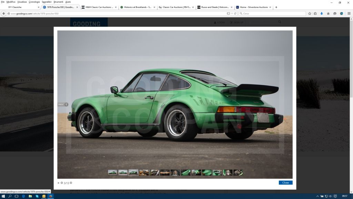The width and height of the screenshot is (353, 199).
Task: Toggle reader view icon in the address bar
Action: coord(228,13)
